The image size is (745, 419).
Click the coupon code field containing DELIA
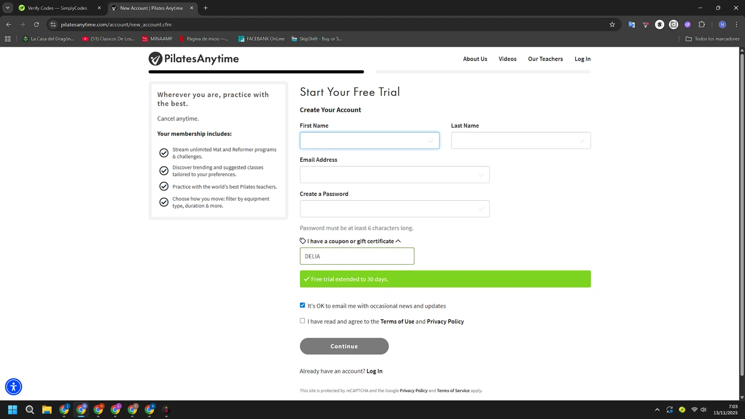(x=357, y=256)
